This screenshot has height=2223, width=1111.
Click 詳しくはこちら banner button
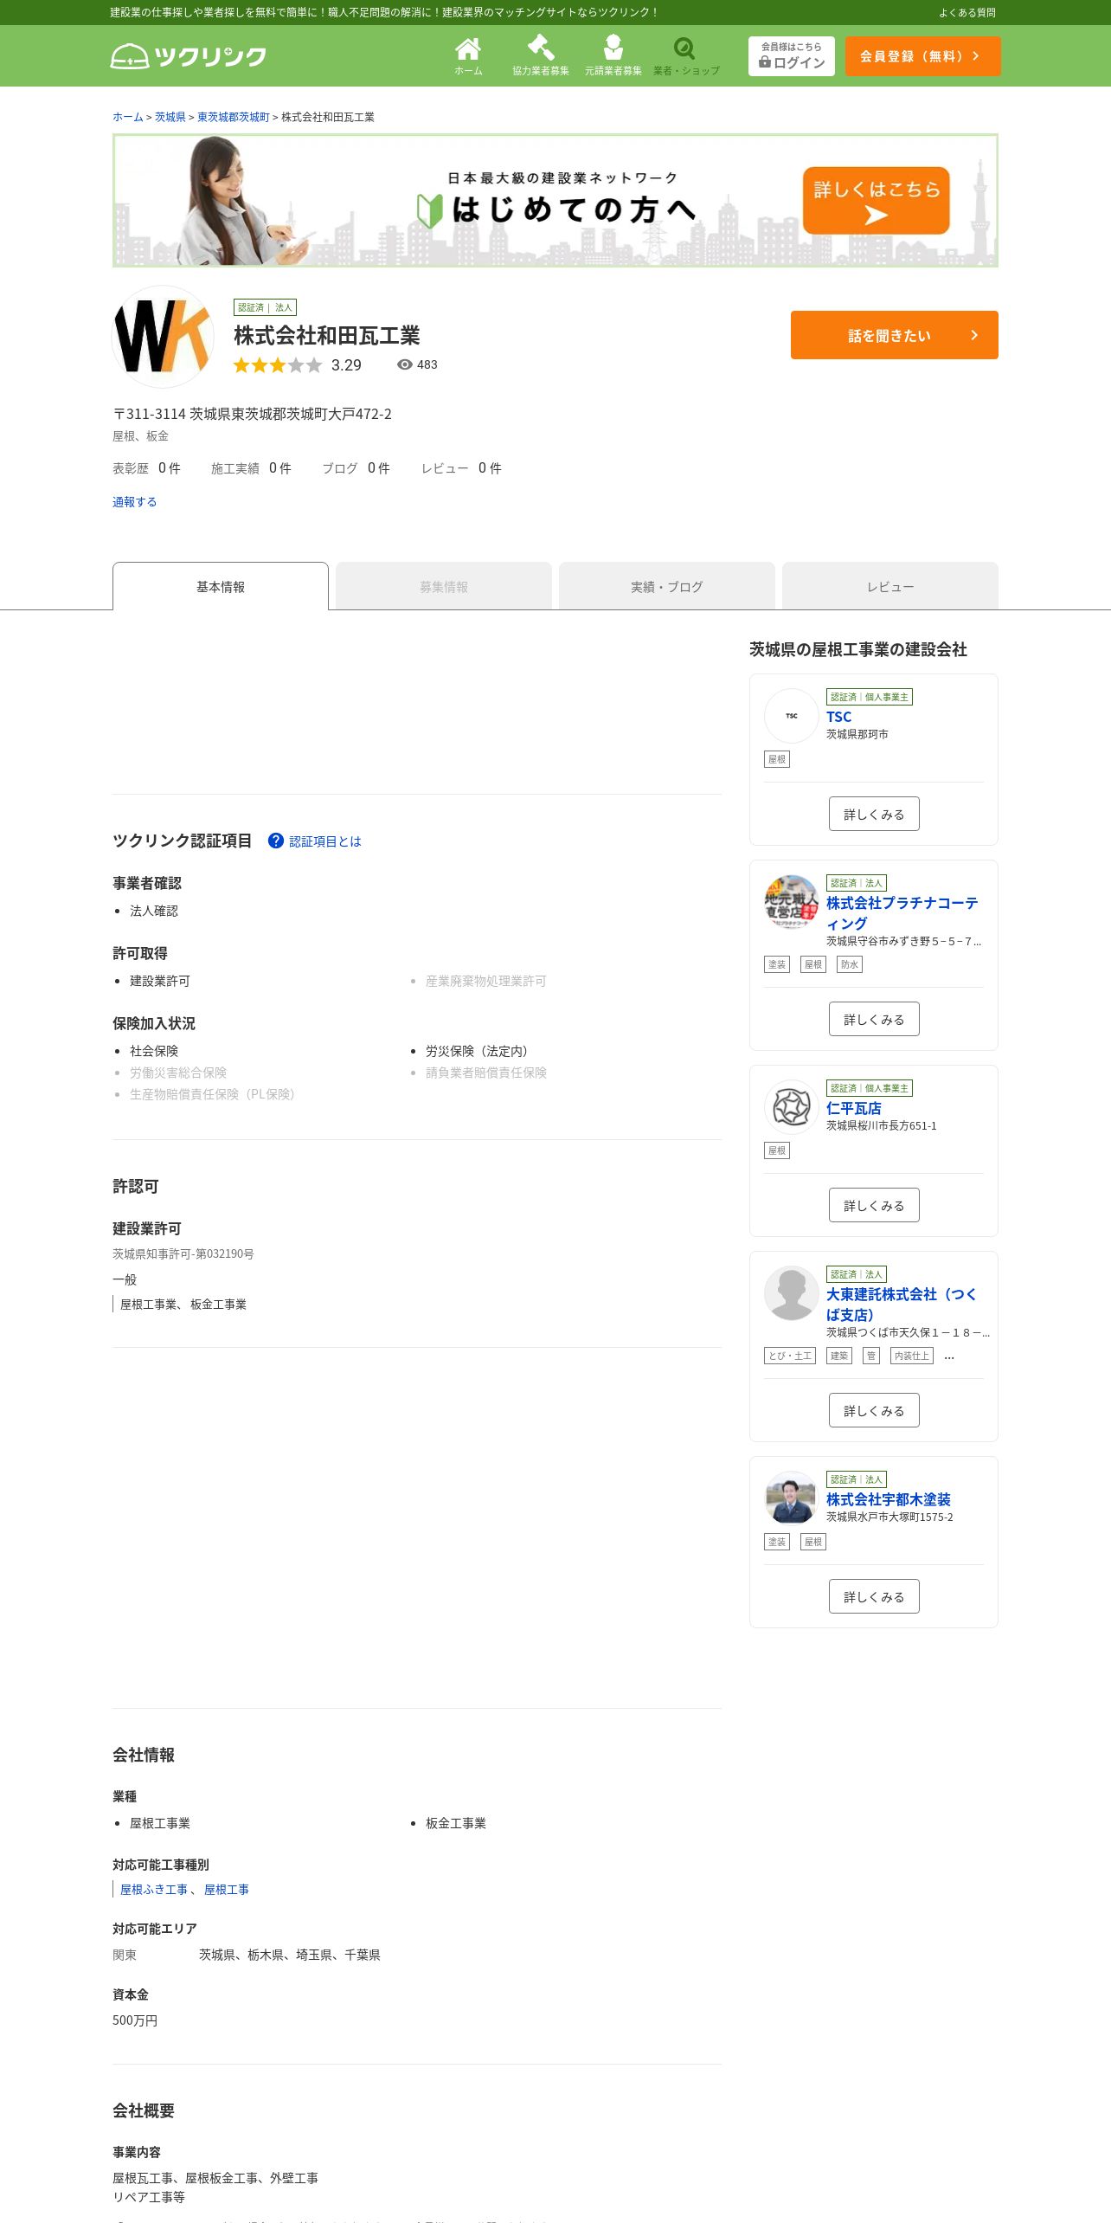(877, 200)
